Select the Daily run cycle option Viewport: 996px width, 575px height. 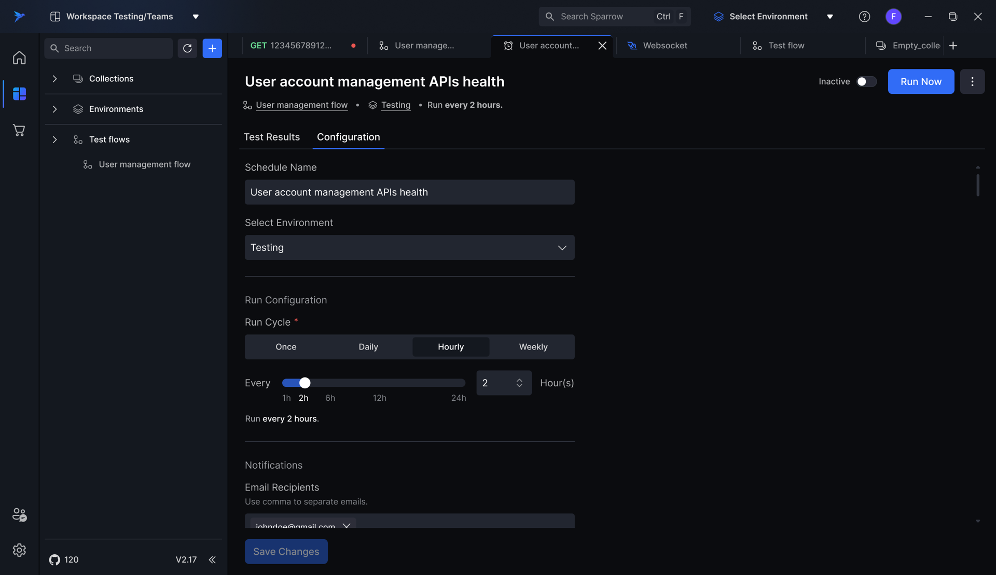pyautogui.click(x=368, y=347)
